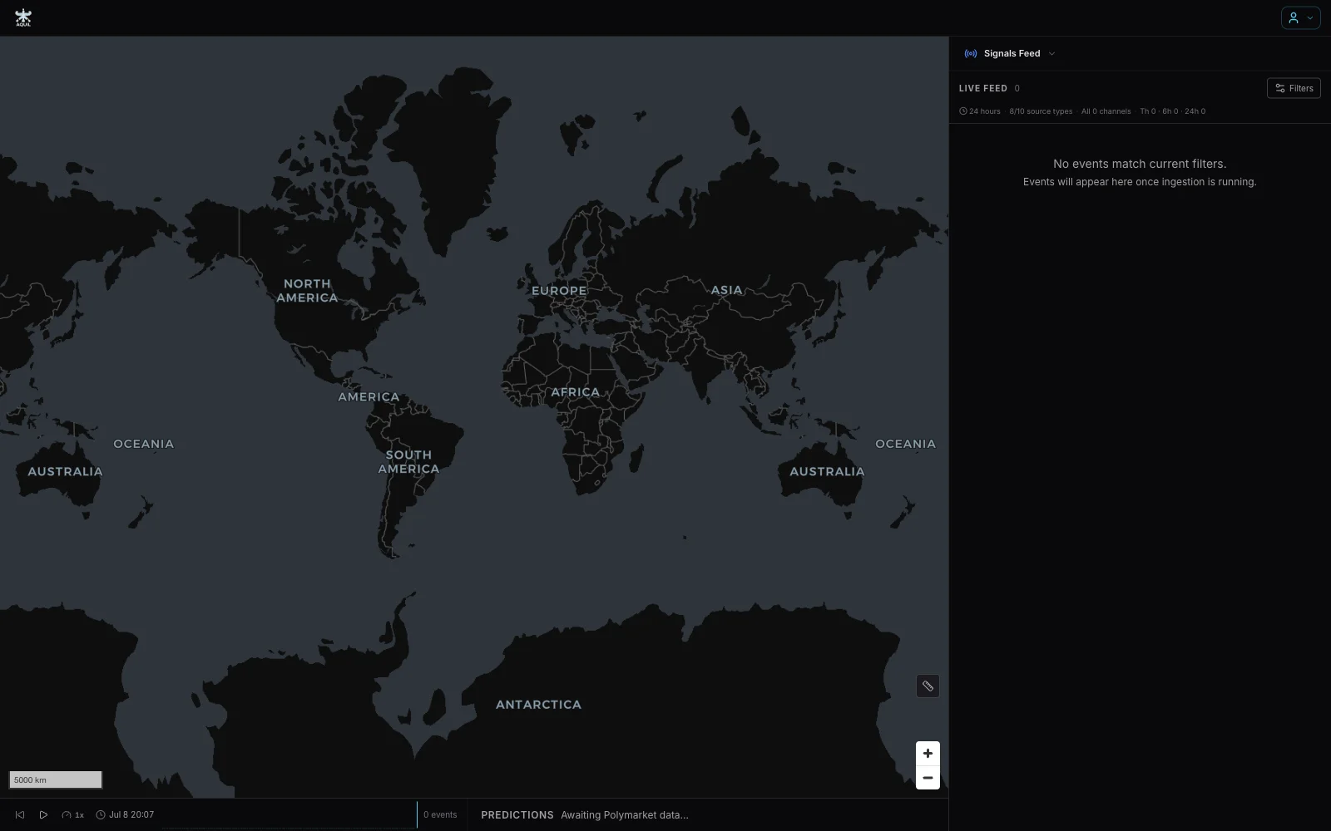Play the timeline playback

(x=43, y=814)
